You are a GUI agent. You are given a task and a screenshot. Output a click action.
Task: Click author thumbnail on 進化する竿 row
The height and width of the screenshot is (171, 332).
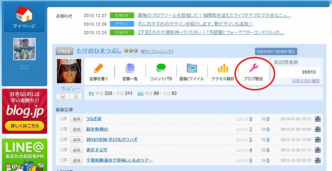tap(317, 150)
